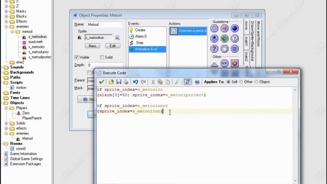Viewport: 327px width, 184px height.
Task: Select the s_metooluncr sprite in tree
Action: (39, 52)
